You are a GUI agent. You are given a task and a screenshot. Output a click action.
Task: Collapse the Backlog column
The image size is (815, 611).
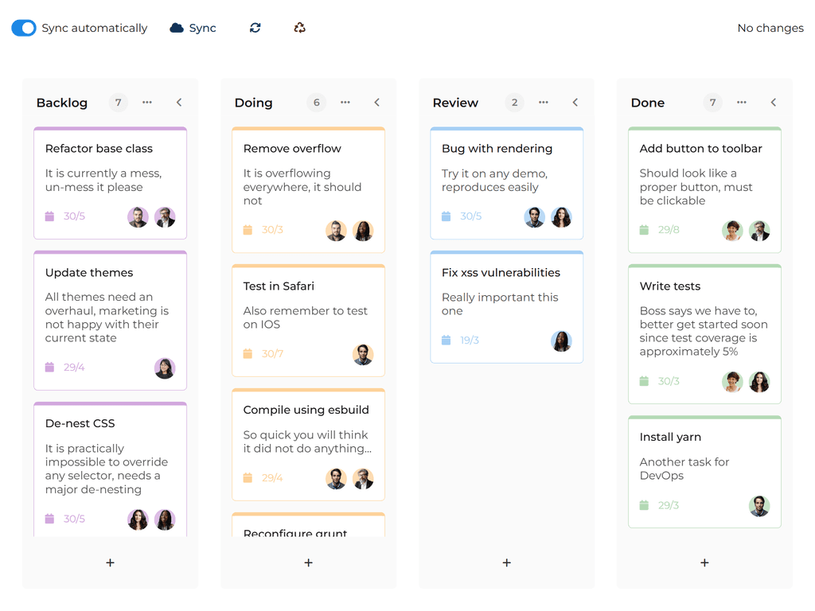point(179,103)
